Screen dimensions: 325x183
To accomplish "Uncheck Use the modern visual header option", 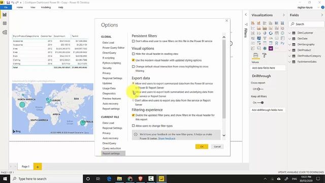I will [x=133, y=60].
